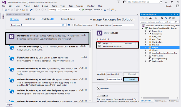Click the navigate backward toolbar arrow
Image resolution: width=181 pixels, height=107 pixels.
(x=6, y=10)
